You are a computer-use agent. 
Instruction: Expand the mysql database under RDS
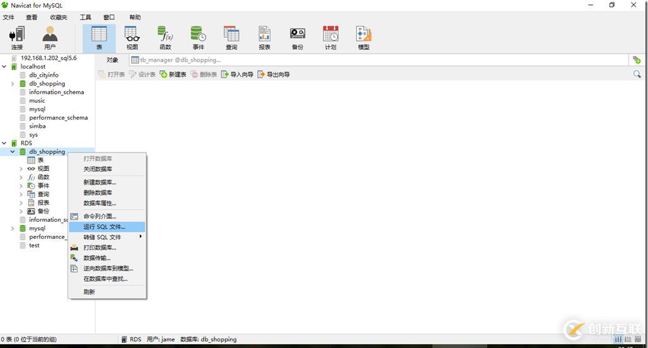[x=13, y=228]
